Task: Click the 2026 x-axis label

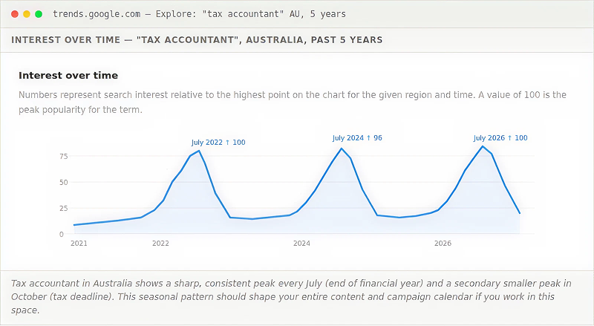Action: pos(443,244)
